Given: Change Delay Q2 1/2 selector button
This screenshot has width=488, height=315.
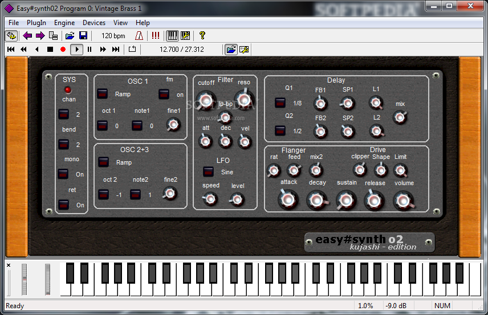Looking at the screenshot, I should point(280,130).
